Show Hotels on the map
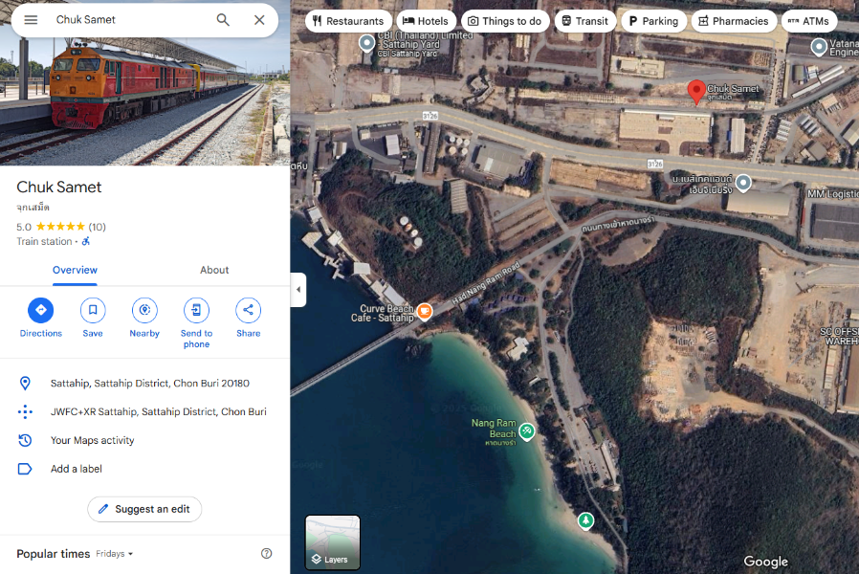 [x=424, y=21]
